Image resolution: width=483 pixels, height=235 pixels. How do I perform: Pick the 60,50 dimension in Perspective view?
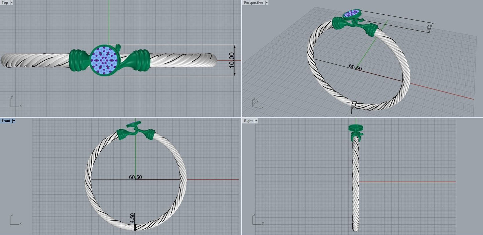click(x=355, y=67)
